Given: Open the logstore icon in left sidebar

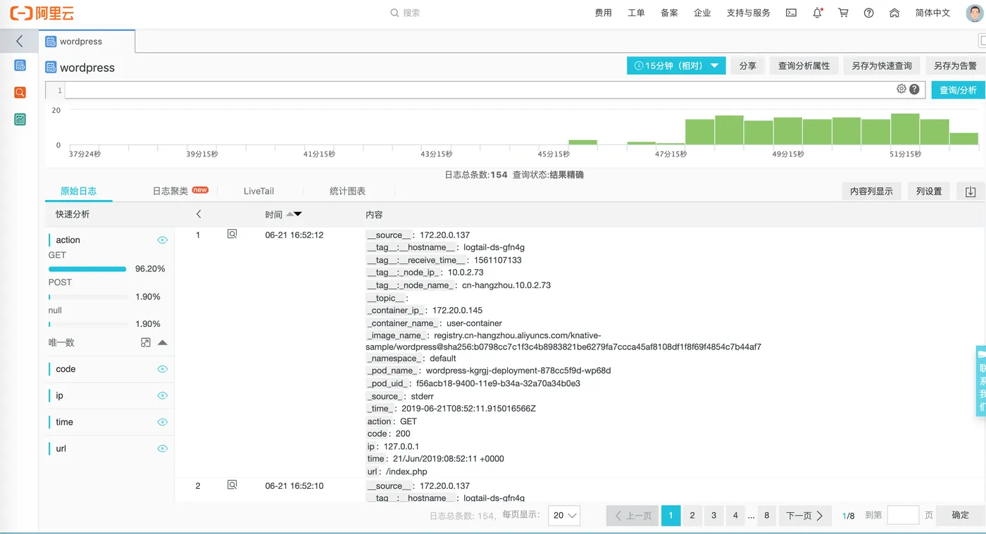Looking at the screenshot, I should [20, 65].
